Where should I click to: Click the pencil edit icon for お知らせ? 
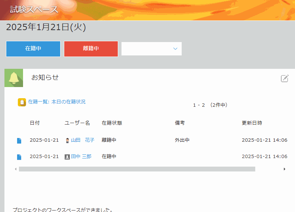[285, 78]
